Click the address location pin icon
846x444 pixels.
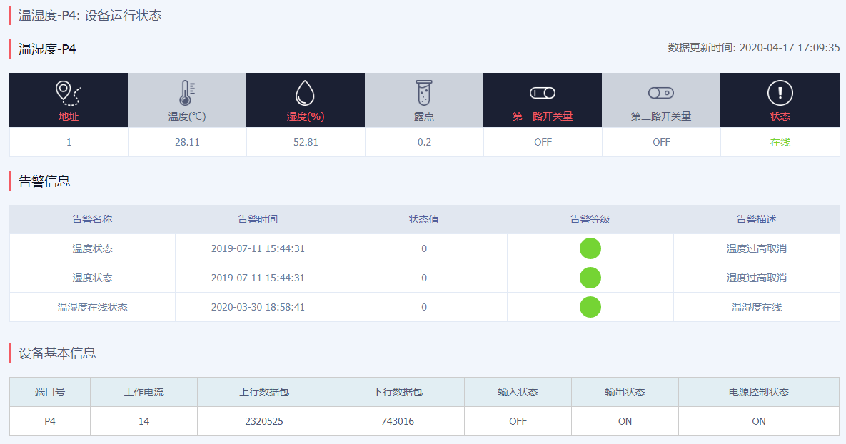(69, 93)
